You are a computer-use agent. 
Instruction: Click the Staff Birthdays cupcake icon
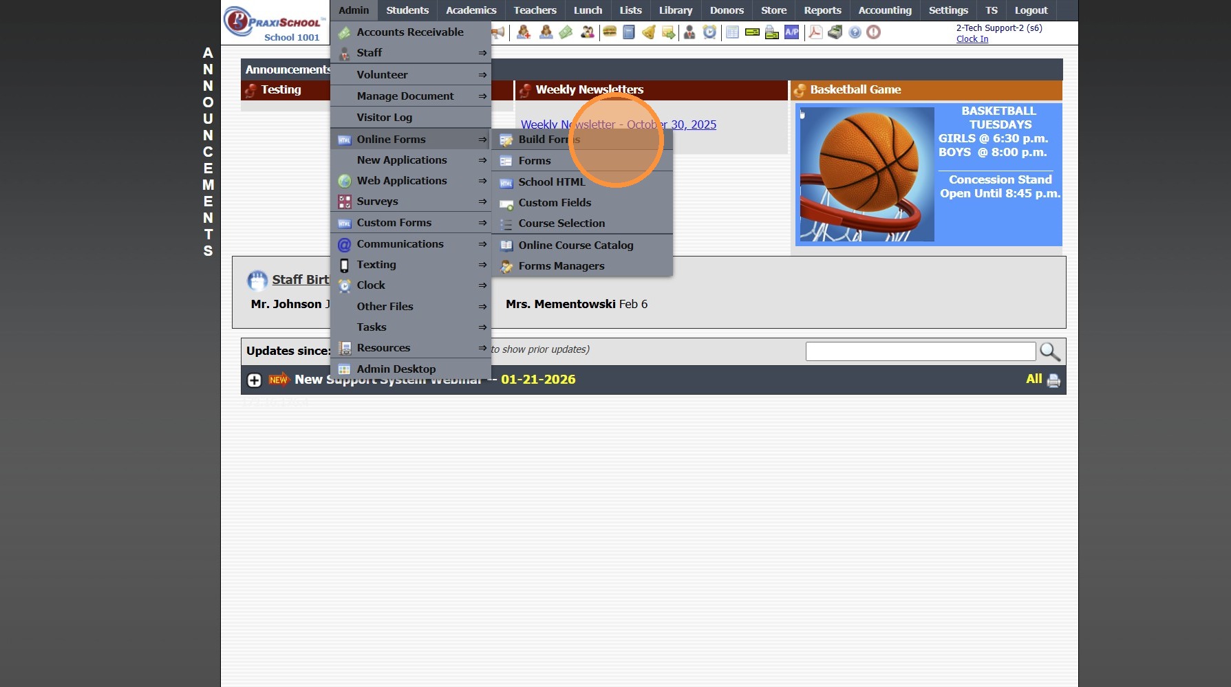[257, 280]
